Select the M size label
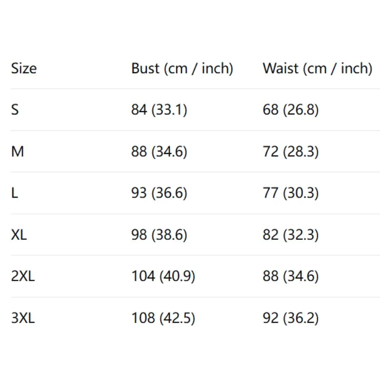Viewport: 380px width, 380px height. 18,152
